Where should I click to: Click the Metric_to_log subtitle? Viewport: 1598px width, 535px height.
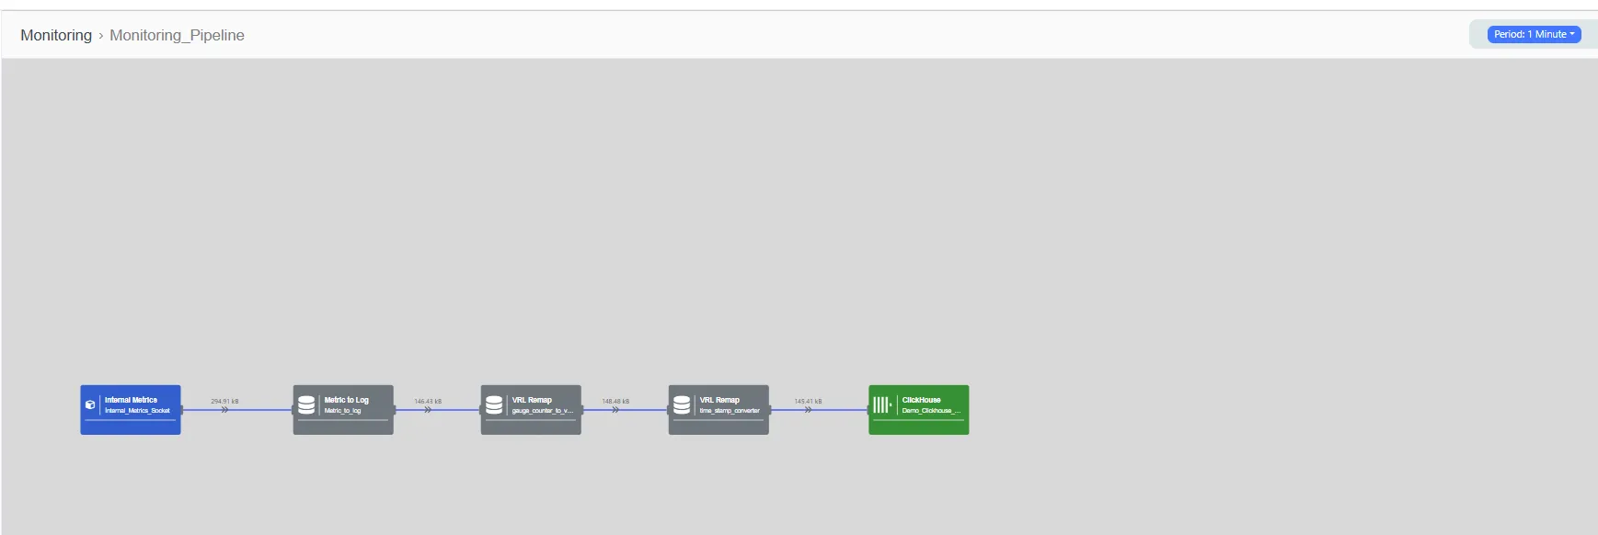point(342,411)
